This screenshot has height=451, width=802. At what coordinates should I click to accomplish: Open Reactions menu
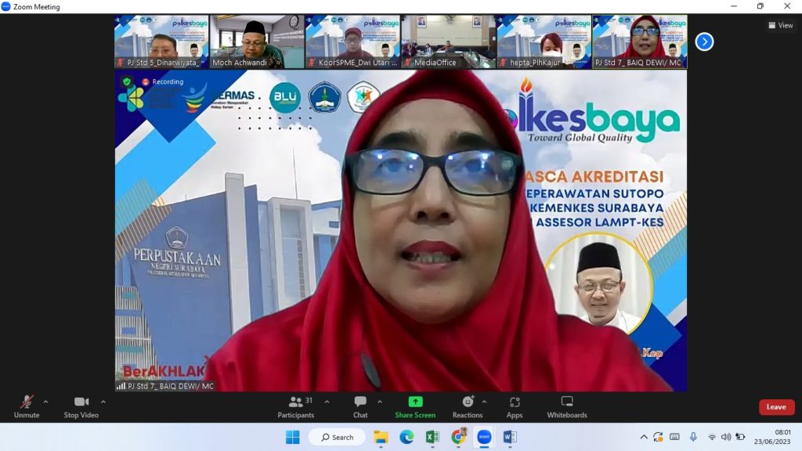tap(468, 407)
